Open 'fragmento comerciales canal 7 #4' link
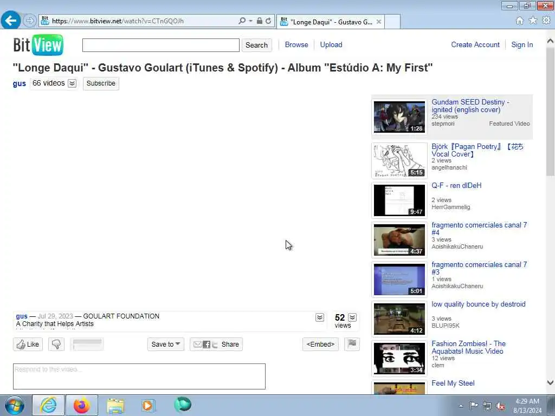 point(479,229)
